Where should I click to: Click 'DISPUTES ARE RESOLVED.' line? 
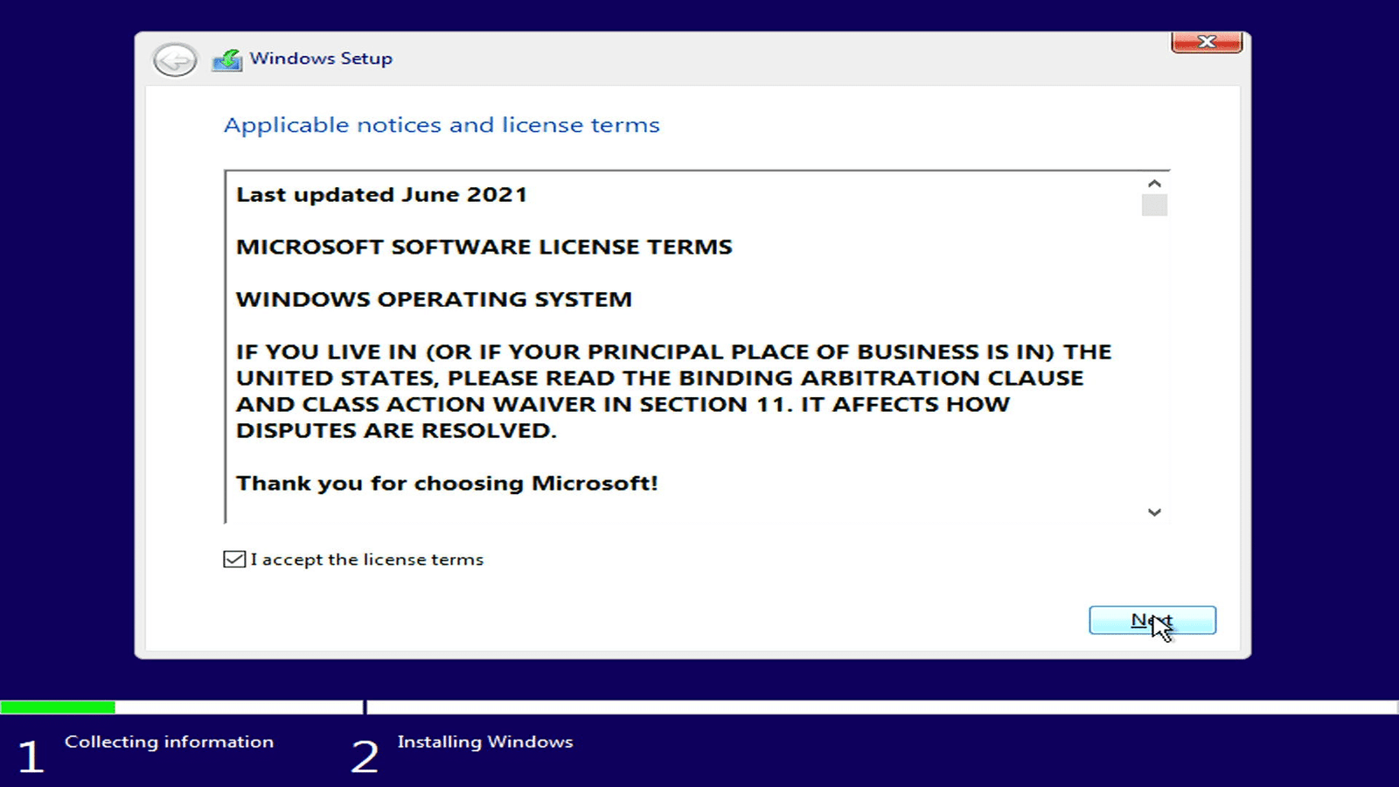[396, 431]
